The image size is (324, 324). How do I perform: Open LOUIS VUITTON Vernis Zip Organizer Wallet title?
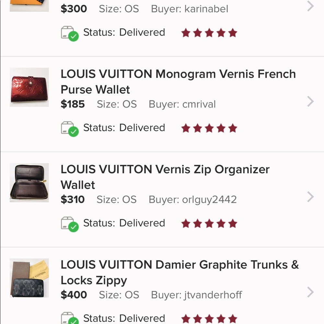click(165, 177)
